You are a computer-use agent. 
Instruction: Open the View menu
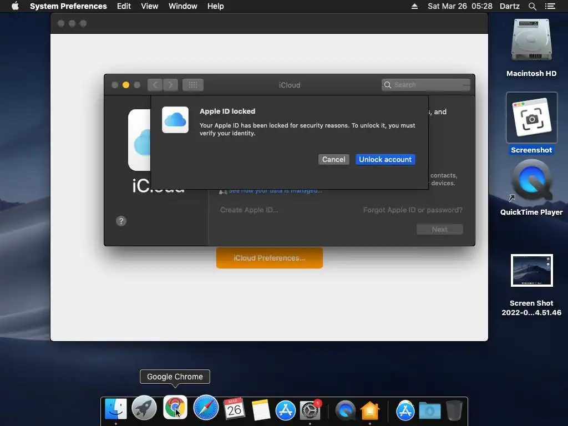click(x=149, y=6)
